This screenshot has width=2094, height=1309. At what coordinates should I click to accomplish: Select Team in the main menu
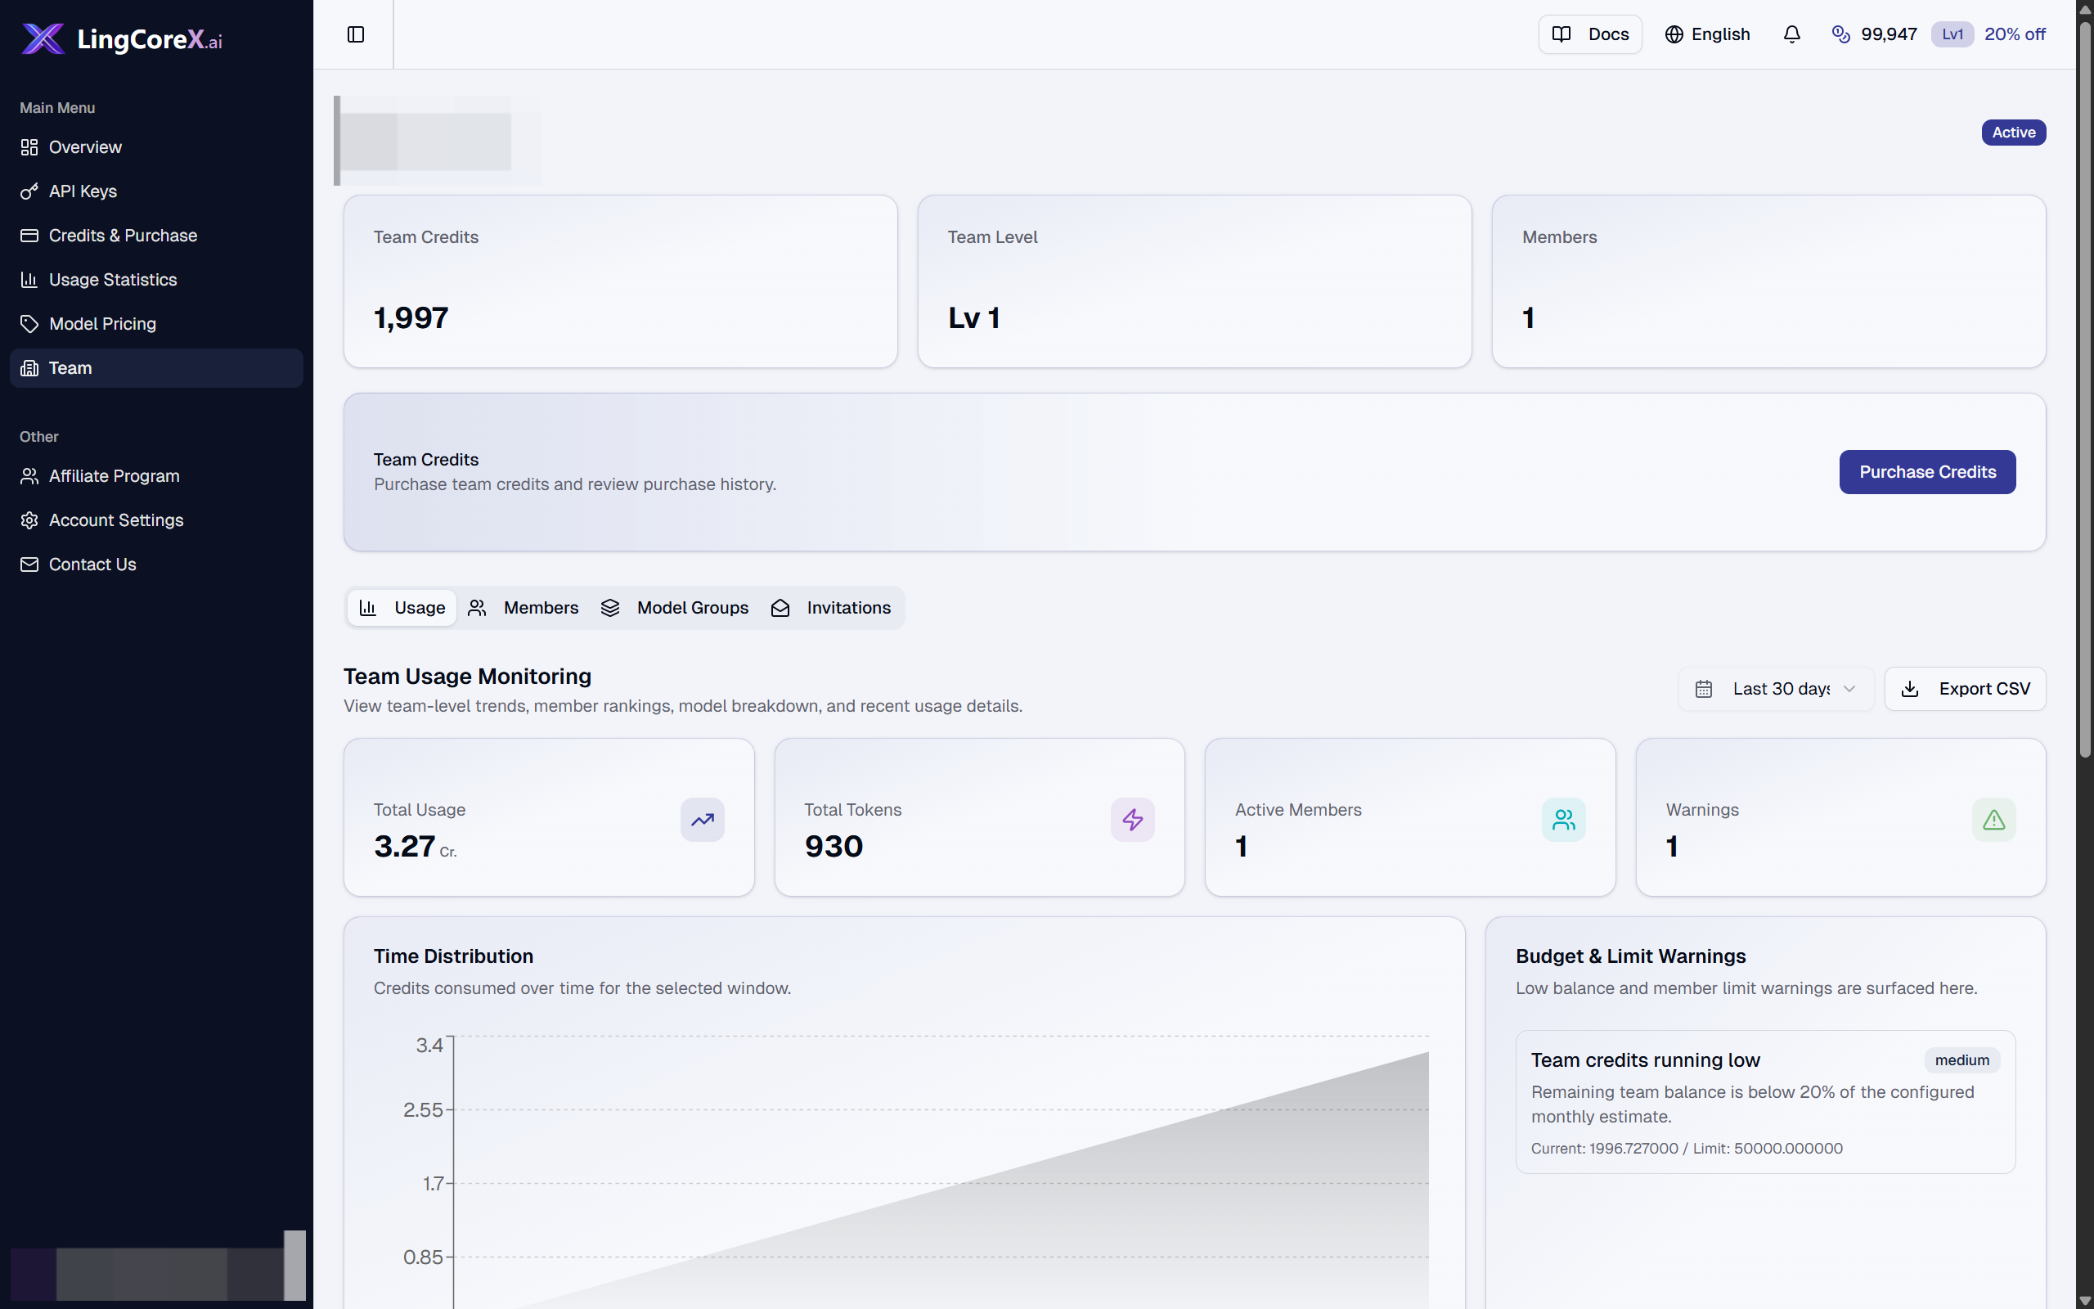pos(156,368)
